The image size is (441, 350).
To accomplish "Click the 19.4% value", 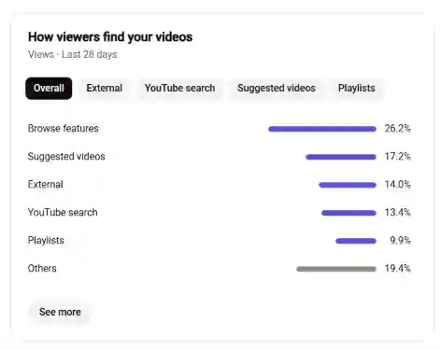I will [398, 269].
